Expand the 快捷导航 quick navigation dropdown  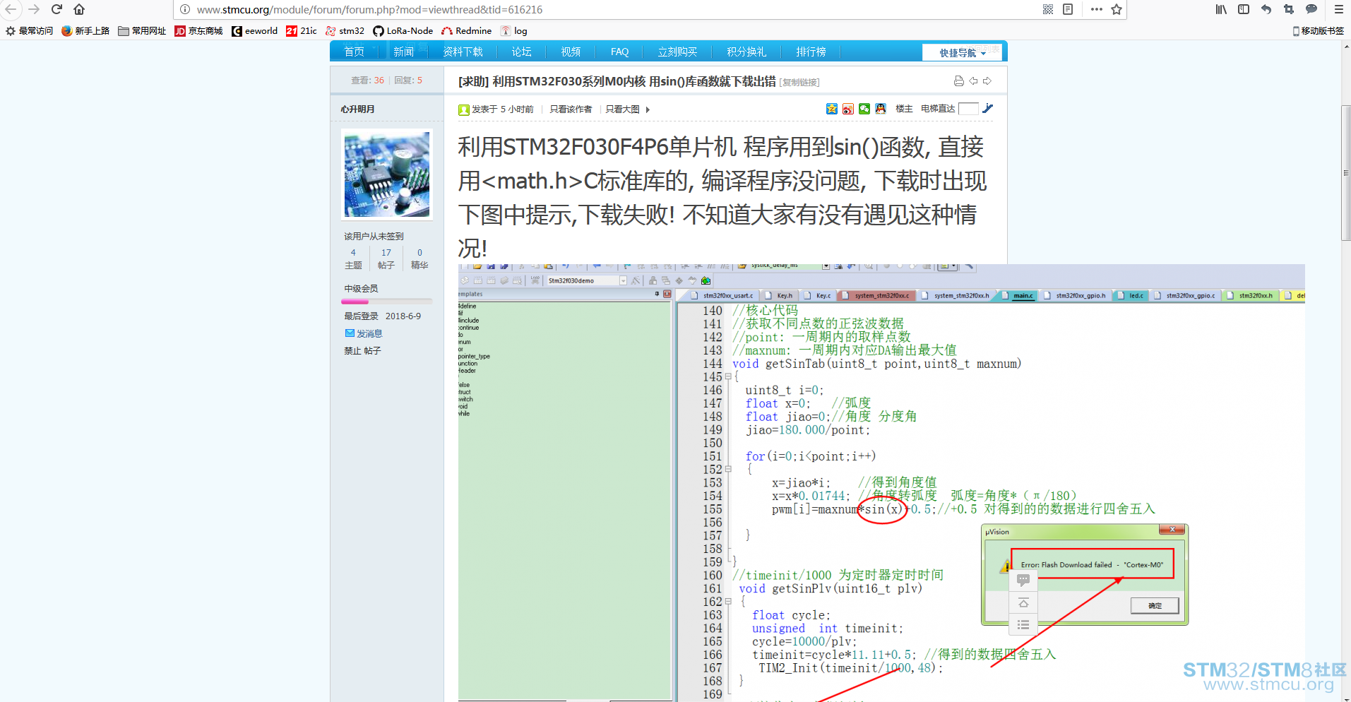point(962,53)
